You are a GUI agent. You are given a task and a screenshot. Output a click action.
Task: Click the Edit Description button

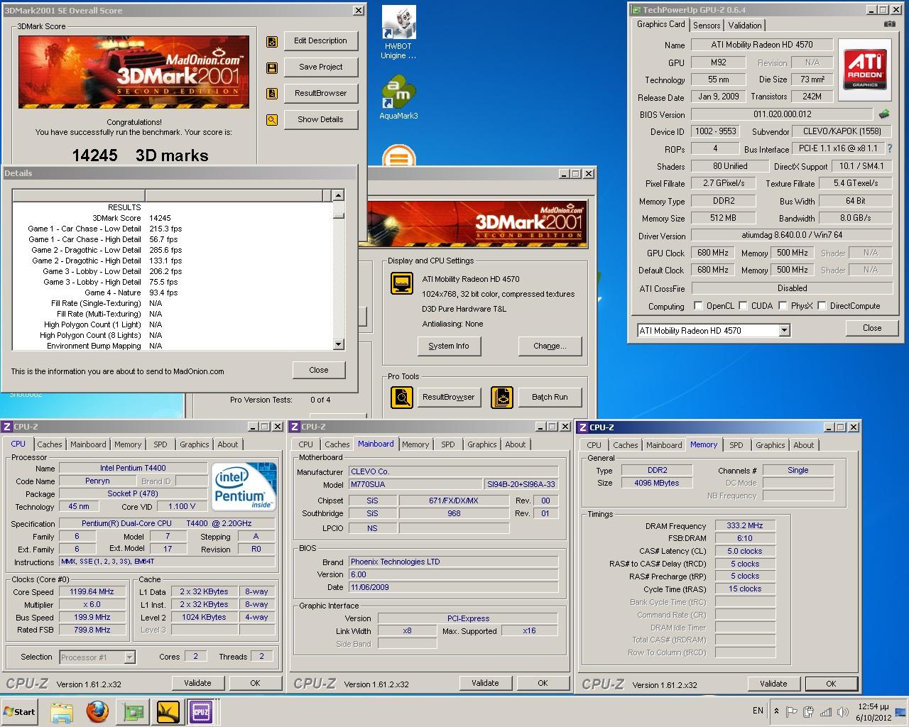pos(321,41)
